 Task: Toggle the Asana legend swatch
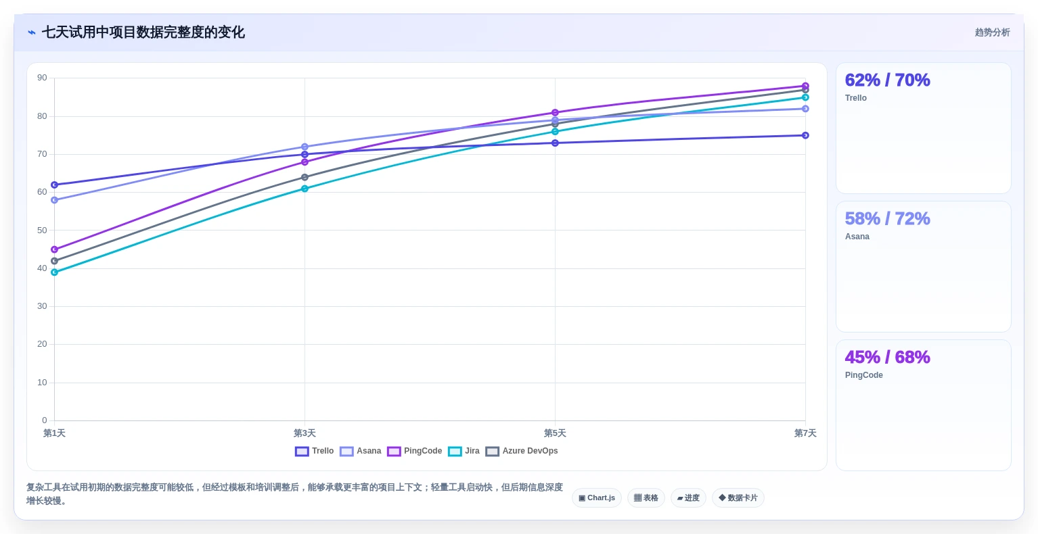pos(346,452)
